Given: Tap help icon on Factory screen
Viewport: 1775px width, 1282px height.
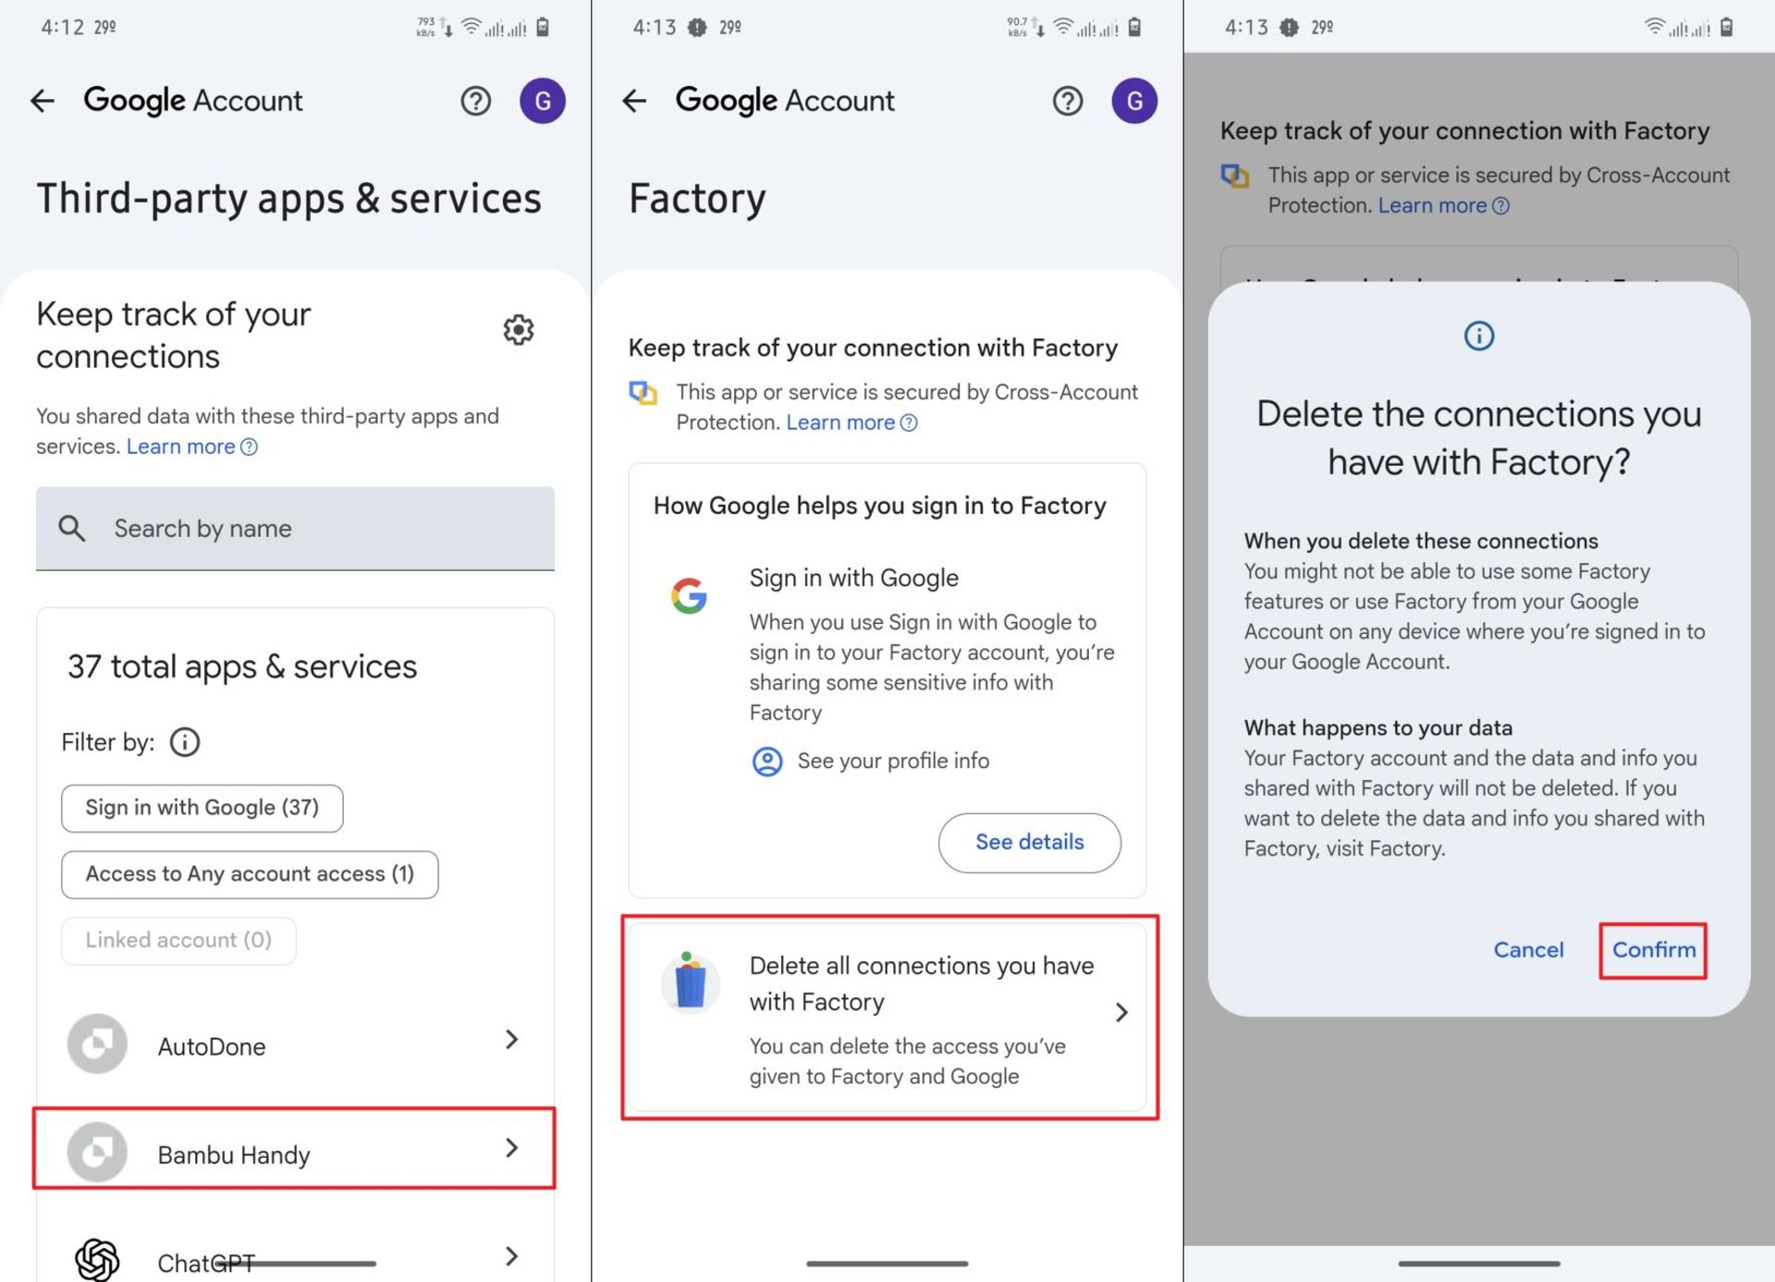Looking at the screenshot, I should pyautogui.click(x=1068, y=101).
